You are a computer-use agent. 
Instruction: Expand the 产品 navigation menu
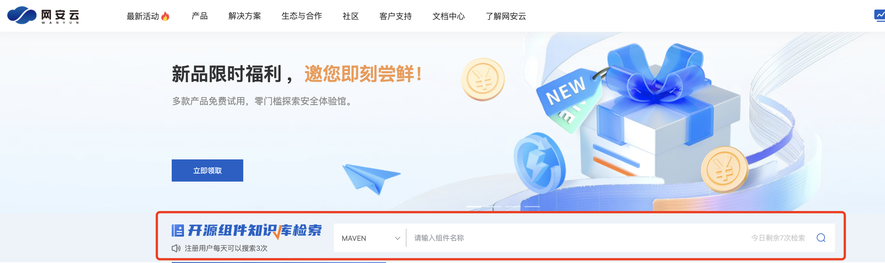tap(200, 16)
